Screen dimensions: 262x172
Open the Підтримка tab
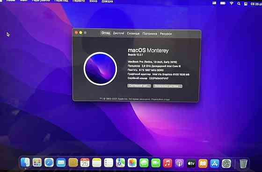[x=150, y=34]
